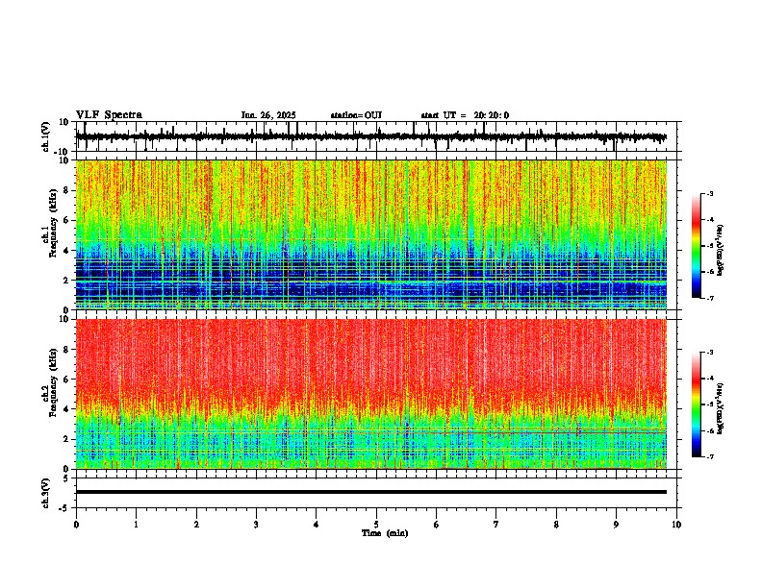Click time axis tick label "0"

(x=76, y=525)
